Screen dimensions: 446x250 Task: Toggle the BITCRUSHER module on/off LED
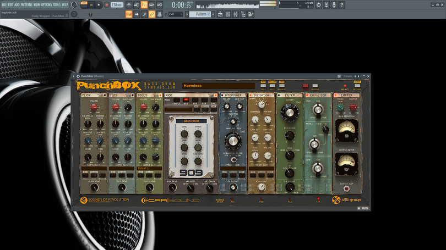click(x=222, y=96)
